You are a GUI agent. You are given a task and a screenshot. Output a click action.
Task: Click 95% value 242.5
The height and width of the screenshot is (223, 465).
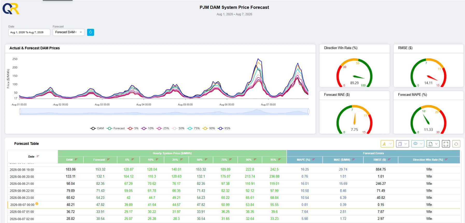pyautogui.click(x=274, y=169)
